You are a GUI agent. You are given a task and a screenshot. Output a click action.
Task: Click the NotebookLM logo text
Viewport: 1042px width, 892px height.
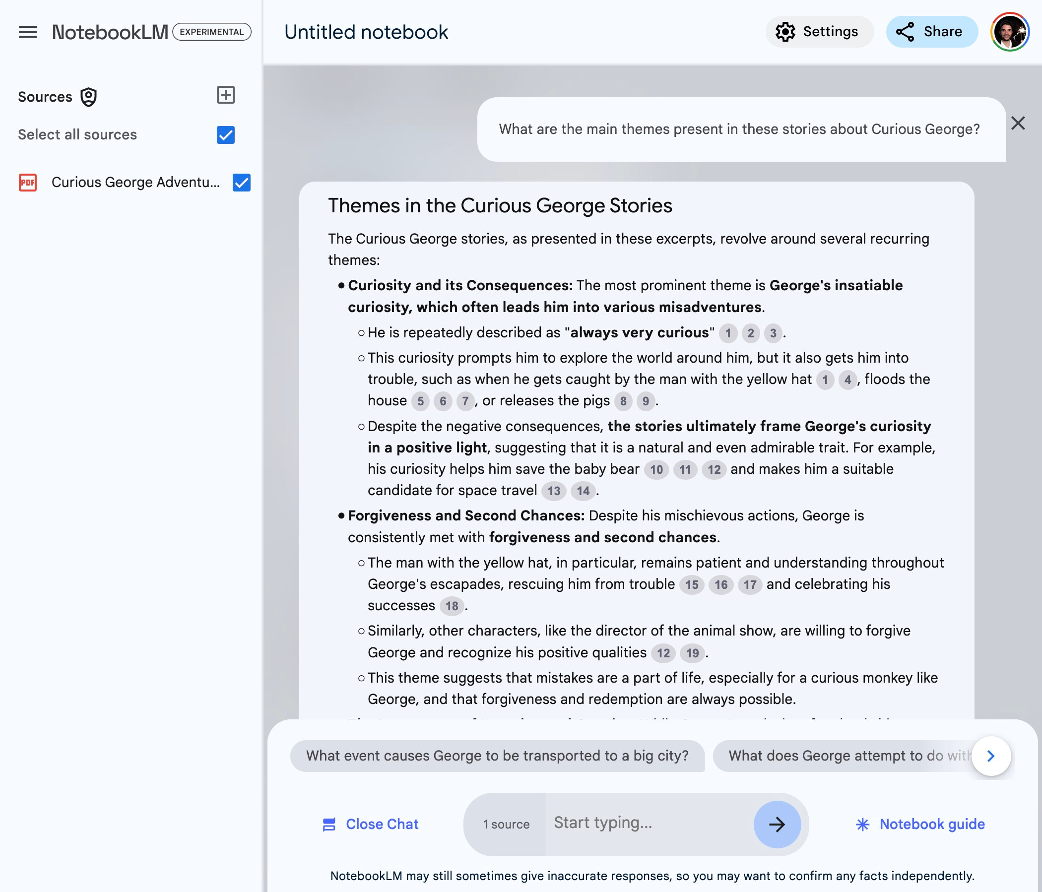[x=110, y=32]
